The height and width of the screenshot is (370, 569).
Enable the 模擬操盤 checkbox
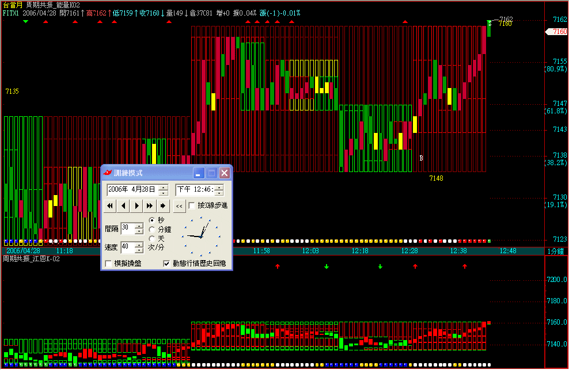109,264
